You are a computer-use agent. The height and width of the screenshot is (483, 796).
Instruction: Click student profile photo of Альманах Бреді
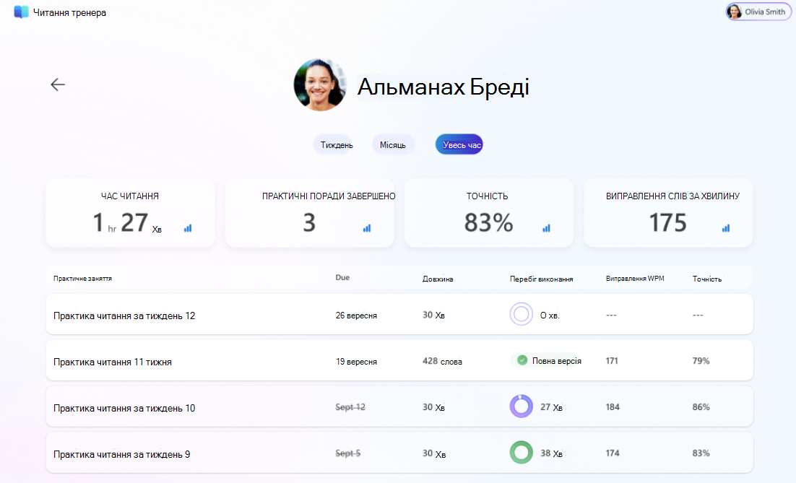pos(320,84)
